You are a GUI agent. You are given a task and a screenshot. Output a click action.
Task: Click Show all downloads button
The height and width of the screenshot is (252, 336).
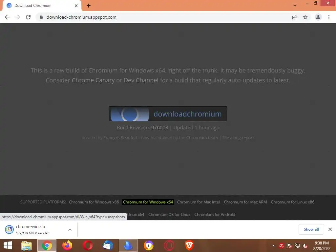311,229
